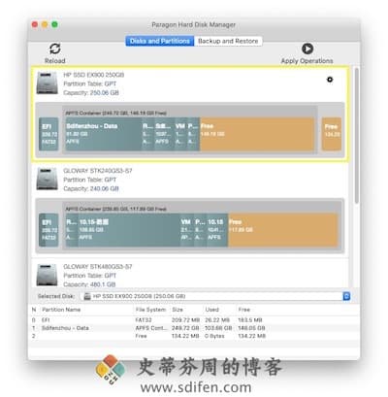Select the 148.19 GB Free block in HP container

[x=257, y=134]
